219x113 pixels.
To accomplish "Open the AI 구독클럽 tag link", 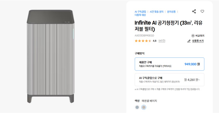I will 140,12.
